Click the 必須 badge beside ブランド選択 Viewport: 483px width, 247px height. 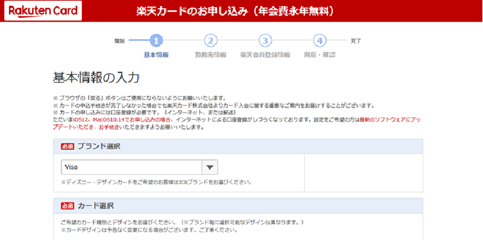coord(68,146)
